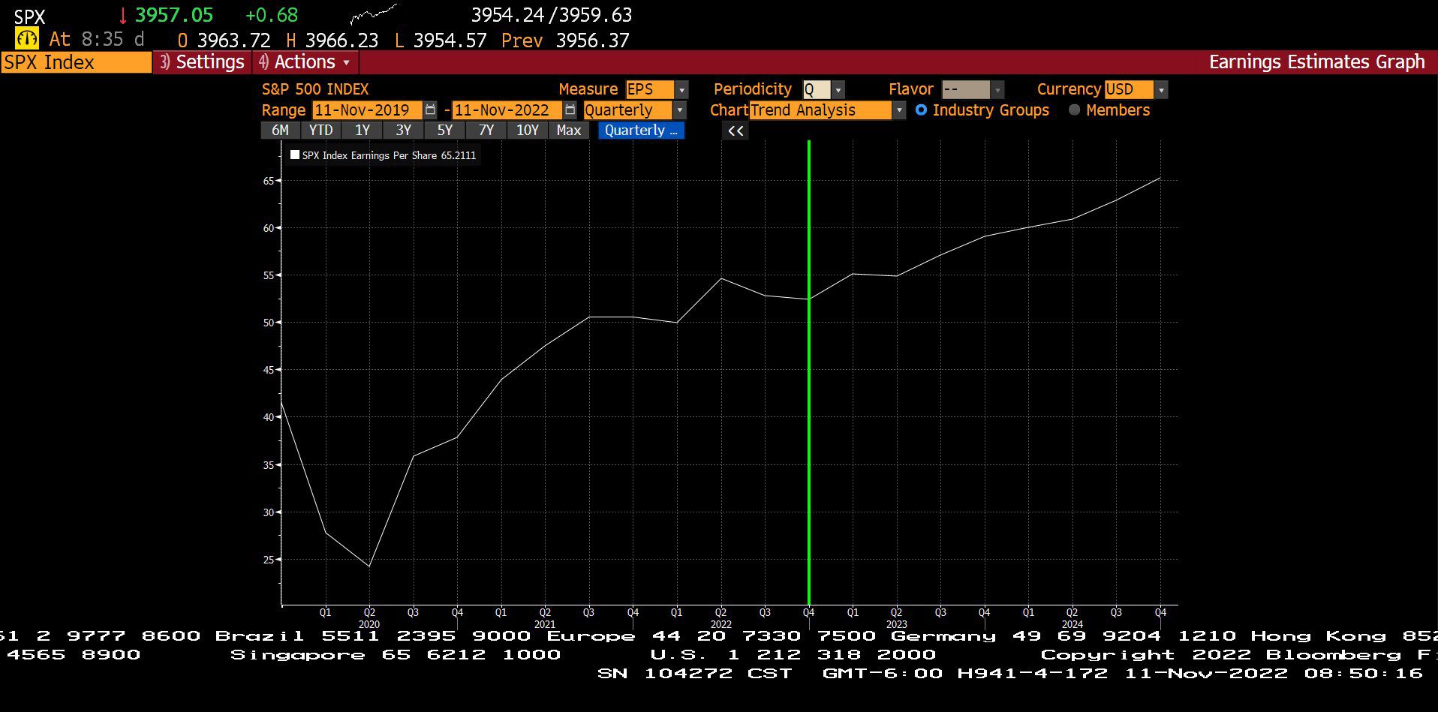Click the end date 11-Nov-2022 field
1438x712 pixels.
coord(507,110)
